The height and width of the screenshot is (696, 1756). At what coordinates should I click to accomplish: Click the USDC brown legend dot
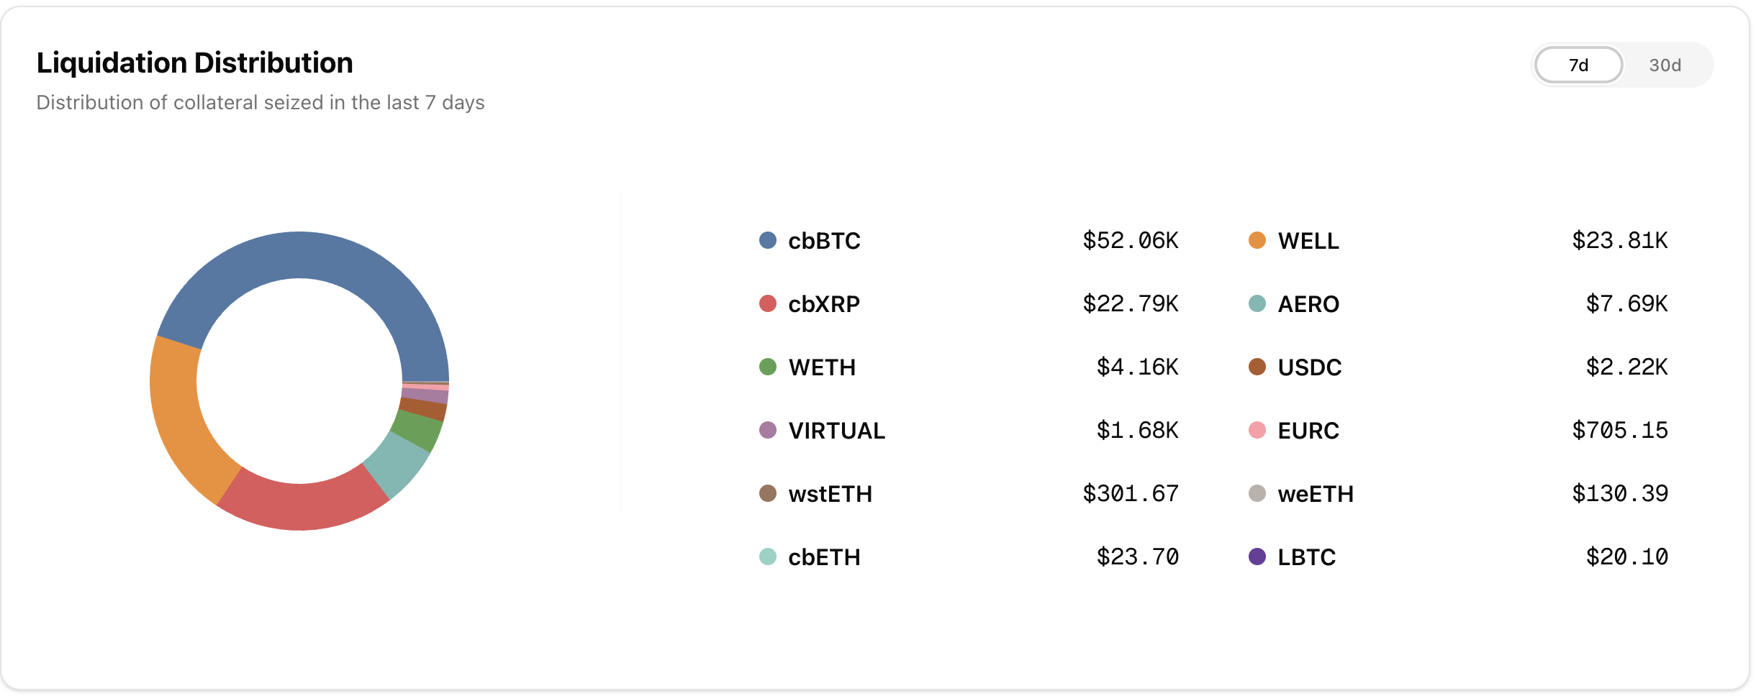coord(1257,367)
